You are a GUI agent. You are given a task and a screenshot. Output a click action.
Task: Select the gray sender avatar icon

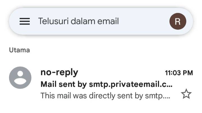pyautogui.click(x=20, y=78)
